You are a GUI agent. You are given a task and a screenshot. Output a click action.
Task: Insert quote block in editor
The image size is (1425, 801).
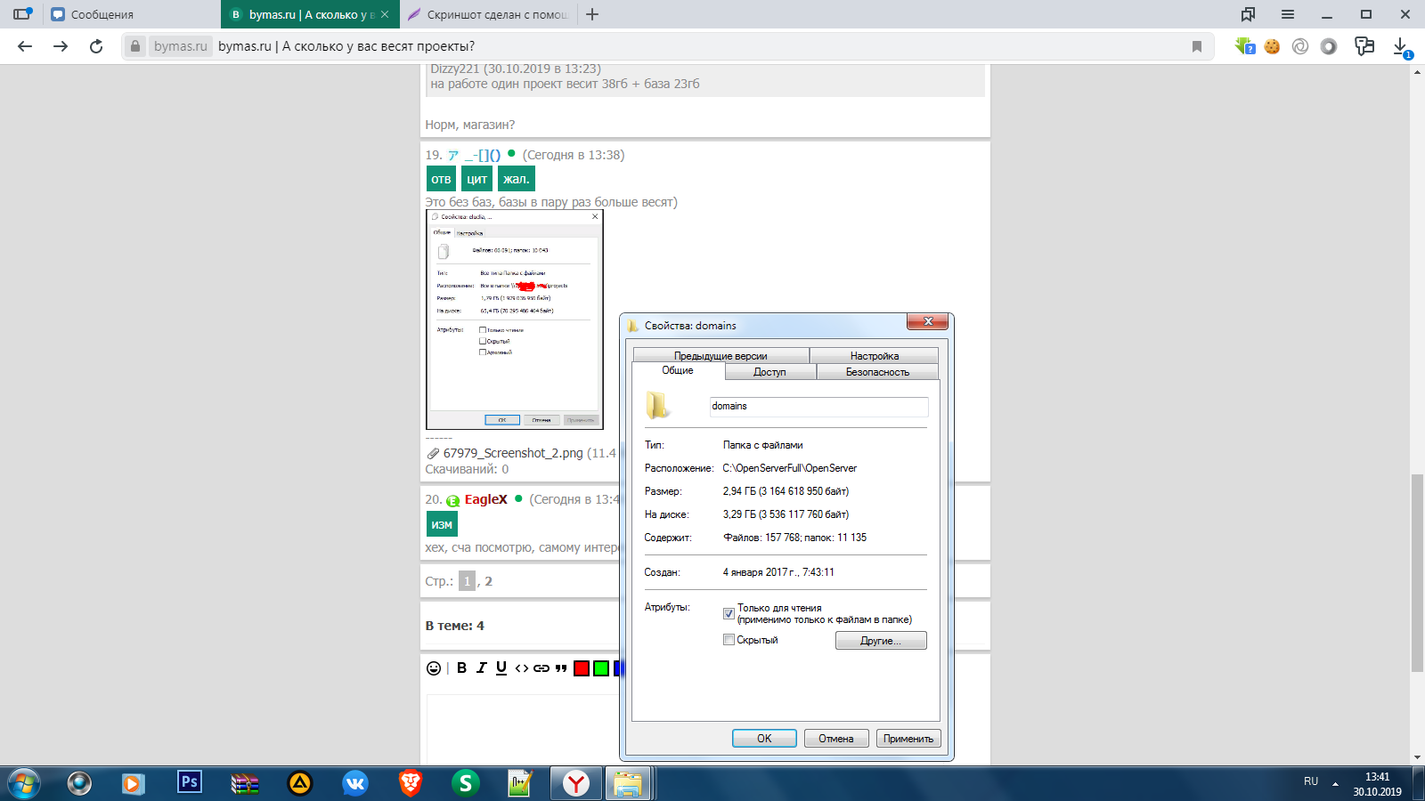(x=561, y=668)
